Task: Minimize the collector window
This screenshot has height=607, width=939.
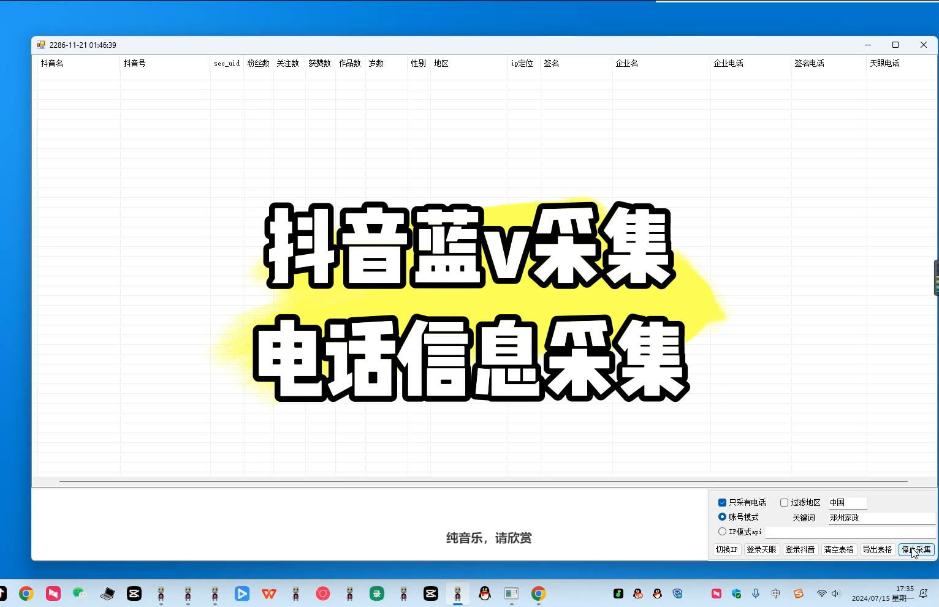Action: point(868,45)
